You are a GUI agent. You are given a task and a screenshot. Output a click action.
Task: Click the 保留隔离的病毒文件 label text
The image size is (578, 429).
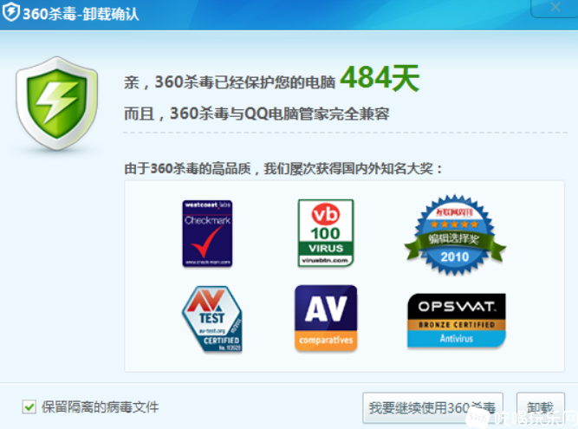(100, 407)
